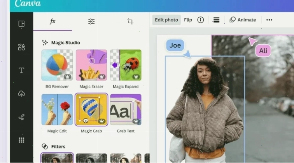
Task: Switch to the fx effects tab
Action: click(52, 21)
